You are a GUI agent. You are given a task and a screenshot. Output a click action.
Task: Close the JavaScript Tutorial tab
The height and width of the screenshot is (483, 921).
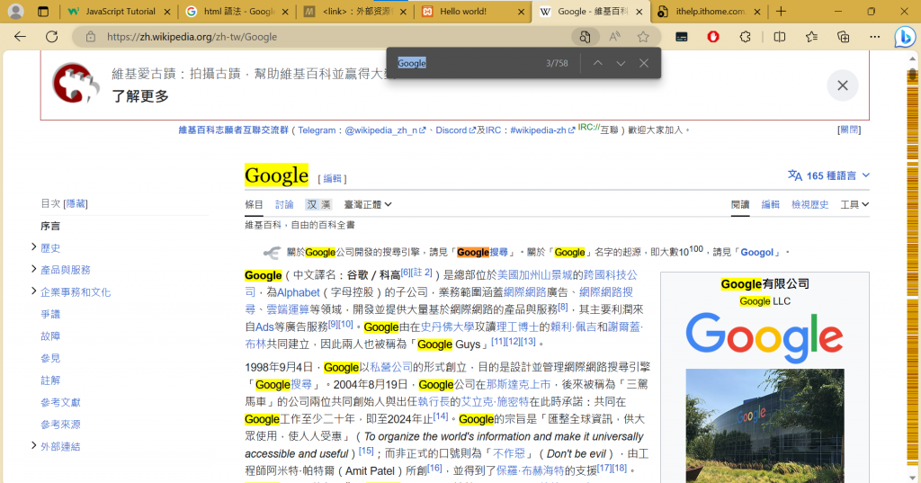(167, 12)
